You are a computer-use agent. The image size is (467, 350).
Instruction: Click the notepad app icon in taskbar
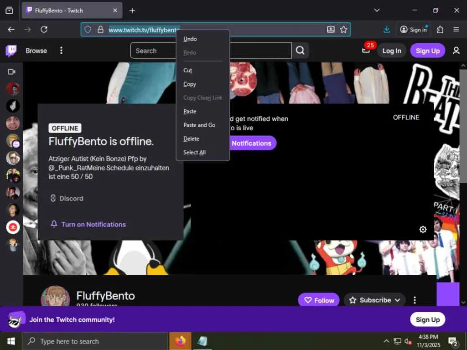pos(202,341)
